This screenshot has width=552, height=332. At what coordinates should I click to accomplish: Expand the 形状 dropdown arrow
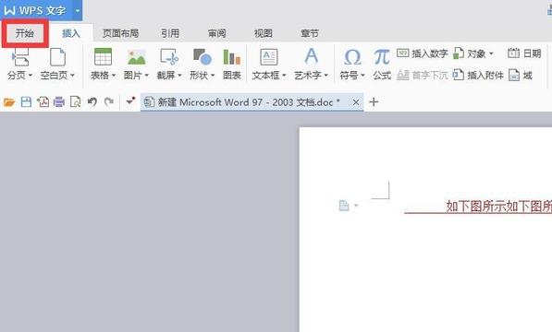(213, 75)
